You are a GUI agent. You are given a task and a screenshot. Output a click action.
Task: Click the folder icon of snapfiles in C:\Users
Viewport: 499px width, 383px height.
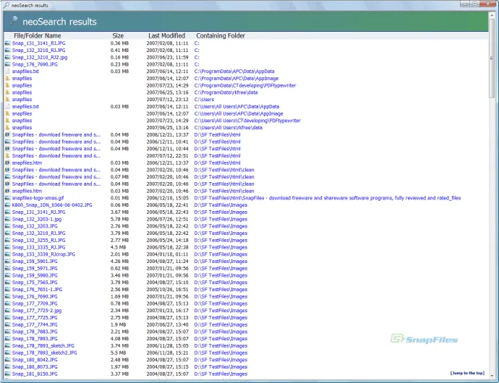[7, 99]
